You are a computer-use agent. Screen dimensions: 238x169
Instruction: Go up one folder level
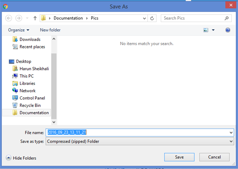pyautogui.click(x=35, y=18)
